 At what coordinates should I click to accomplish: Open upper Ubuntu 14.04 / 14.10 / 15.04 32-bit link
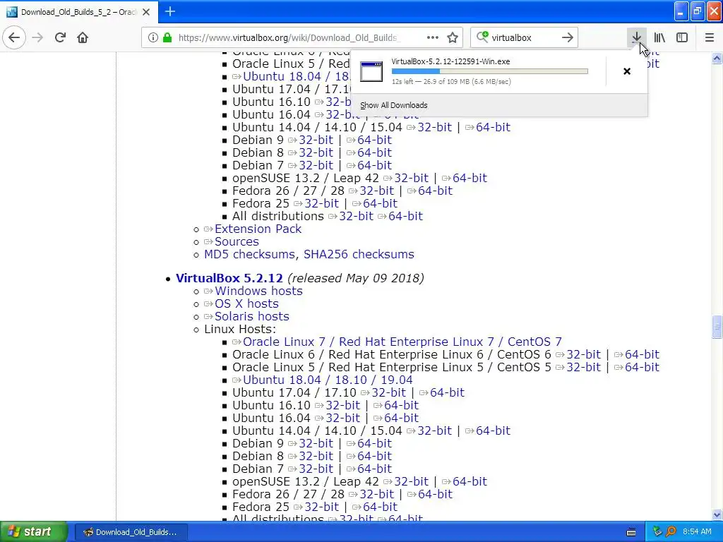[434, 127]
